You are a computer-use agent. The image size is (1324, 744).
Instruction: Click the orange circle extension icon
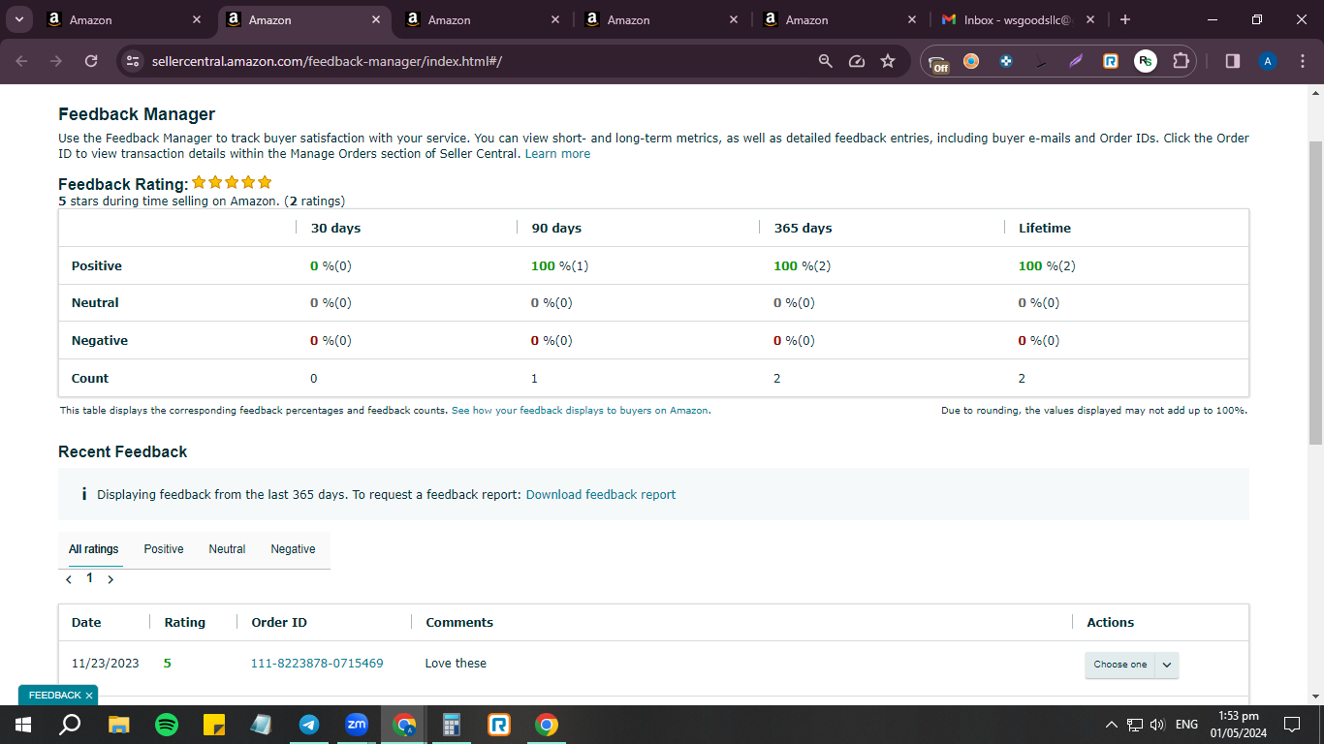(x=971, y=61)
